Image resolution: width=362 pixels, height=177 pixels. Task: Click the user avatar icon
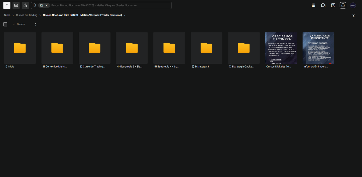[x=353, y=5]
